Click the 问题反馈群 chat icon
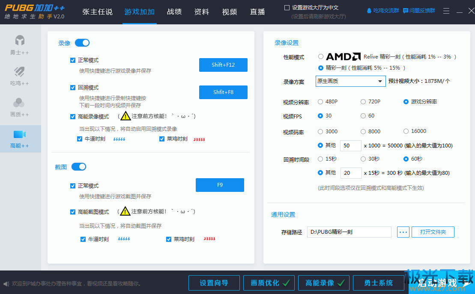Screen dimensions: 475x294 click(x=405, y=11)
